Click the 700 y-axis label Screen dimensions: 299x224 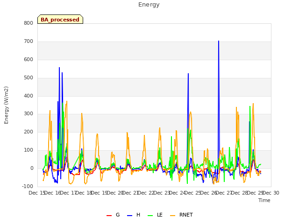(28, 42)
